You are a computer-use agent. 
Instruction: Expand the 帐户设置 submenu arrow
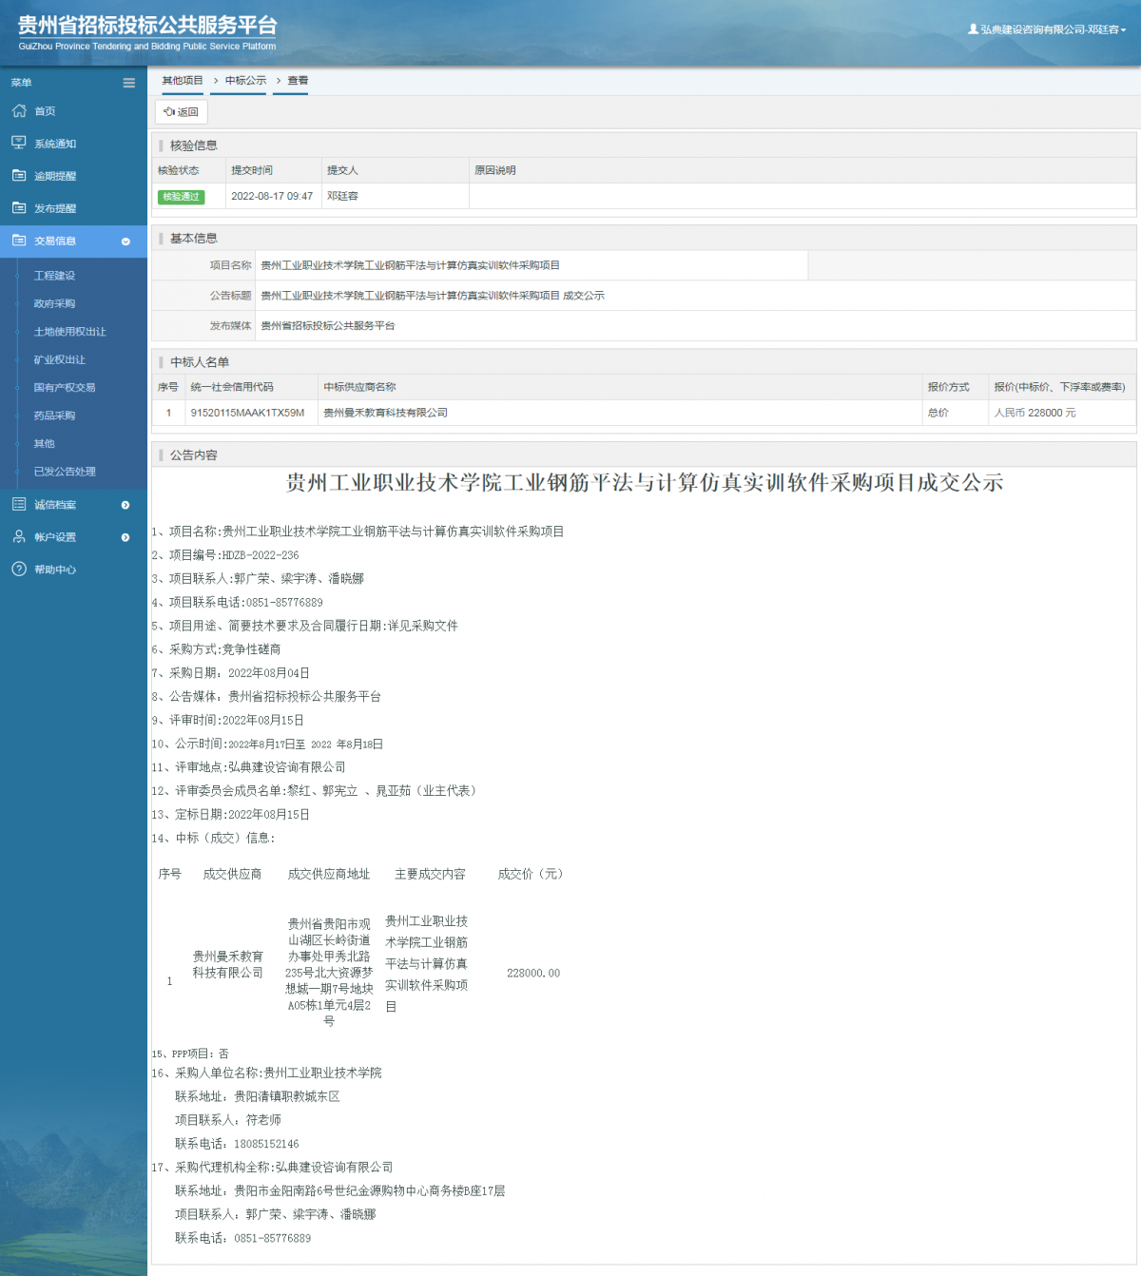126,537
